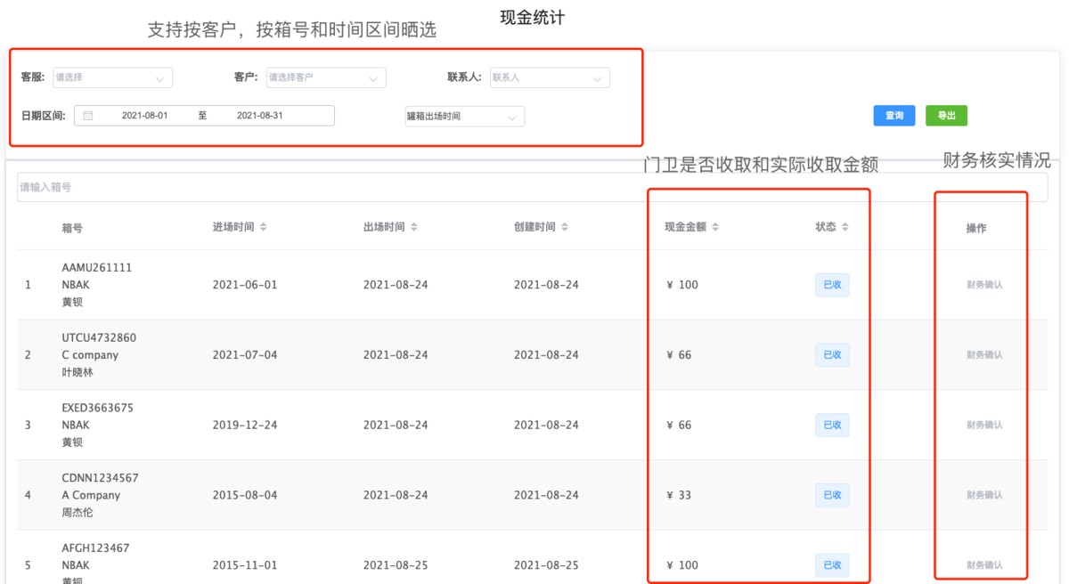Click 财务确认 for CDNN1234567 row
Image resolution: width=1069 pixels, height=584 pixels.
click(984, 495)
